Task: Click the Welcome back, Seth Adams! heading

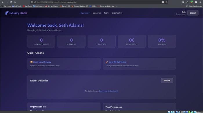Action: coord(56,25)
